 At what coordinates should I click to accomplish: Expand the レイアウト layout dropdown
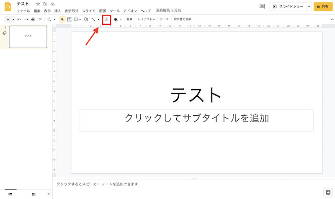(x=146, y=19)
